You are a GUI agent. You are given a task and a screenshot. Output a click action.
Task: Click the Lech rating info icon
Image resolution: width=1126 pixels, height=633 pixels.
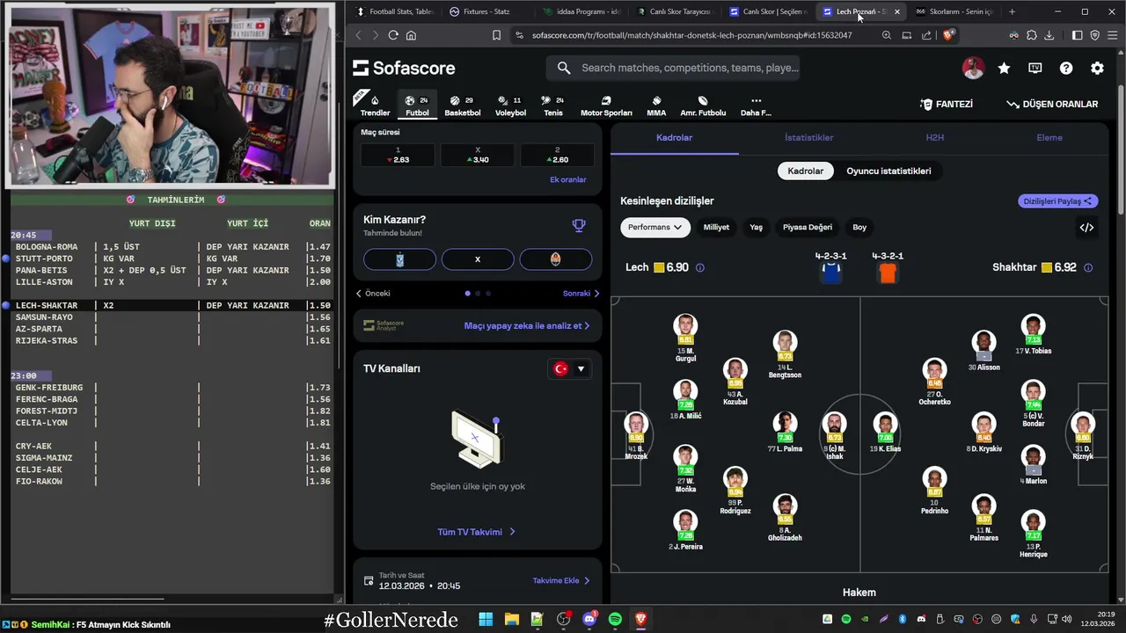(x=700, y=267)
